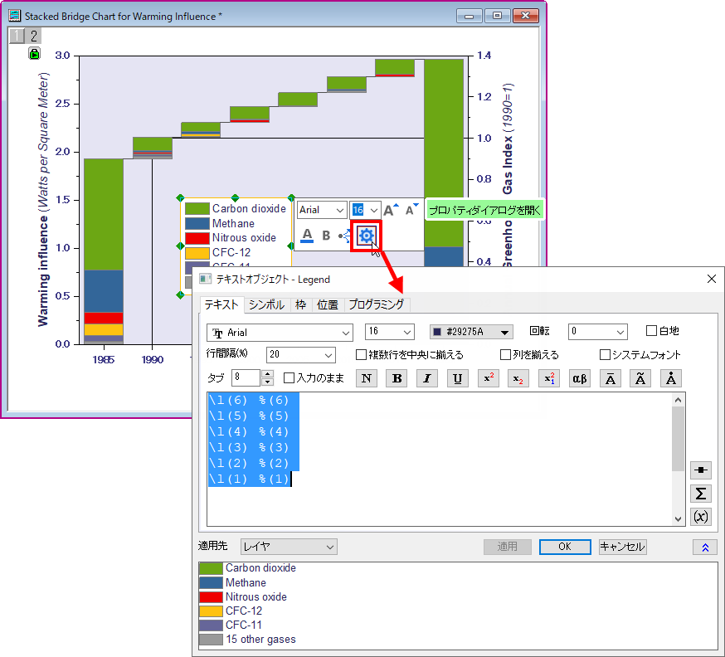Toggle the システムフォント checkbox
This screenshot has height=657, width=725.
[605, 355]
